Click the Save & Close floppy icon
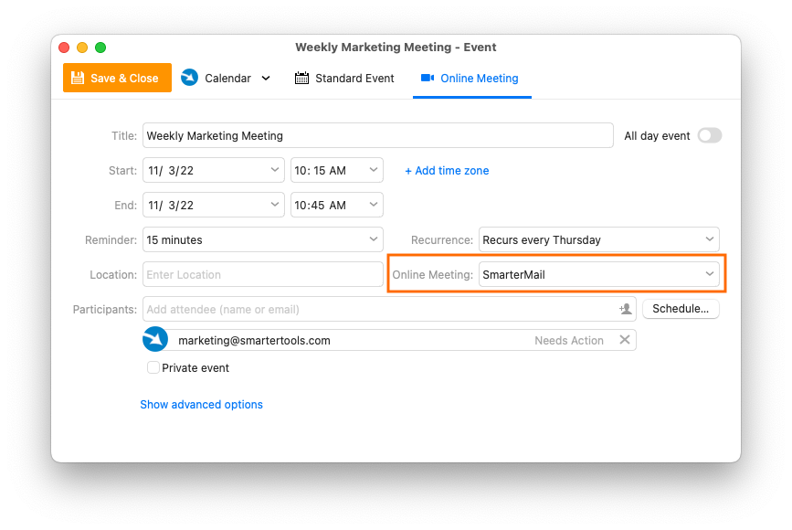 point(78,78)
